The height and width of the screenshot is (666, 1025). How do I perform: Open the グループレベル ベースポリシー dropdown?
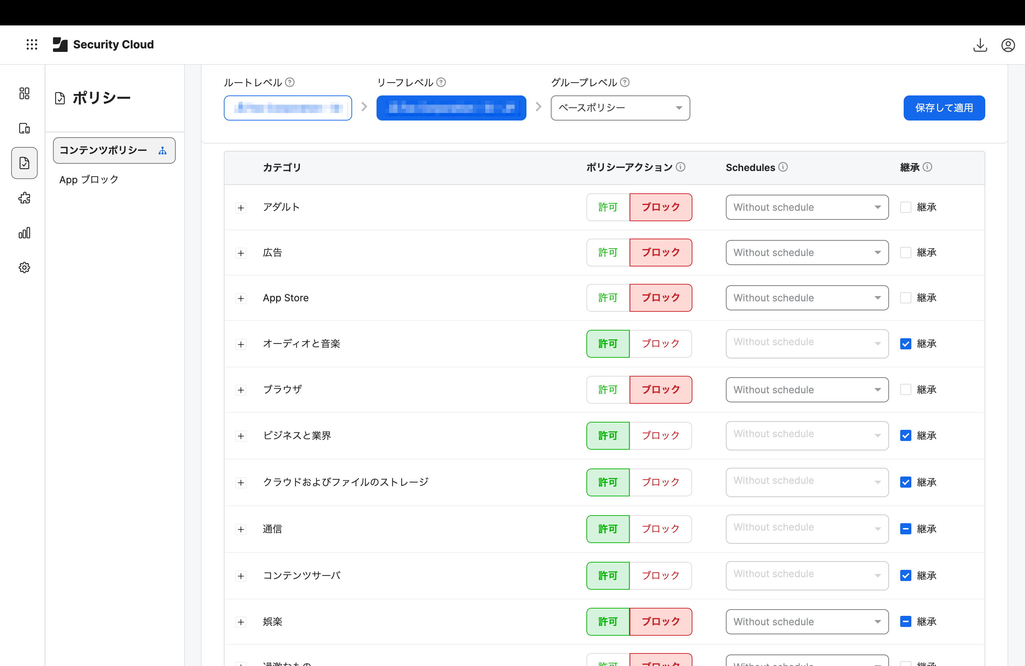click(x=620, y=108)
